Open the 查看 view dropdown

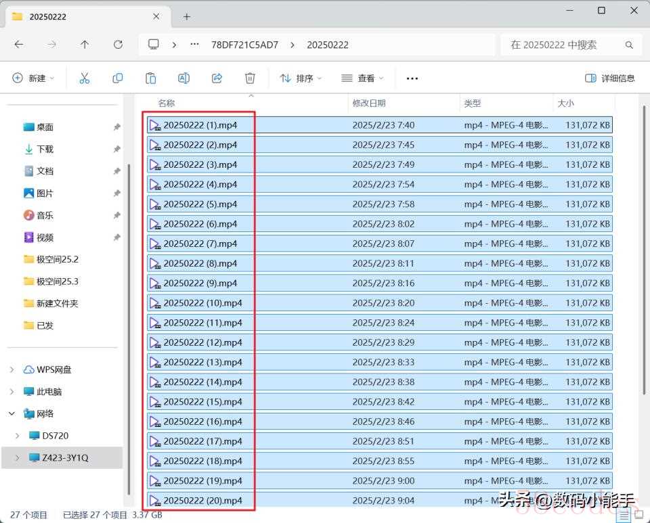(363, 78)
